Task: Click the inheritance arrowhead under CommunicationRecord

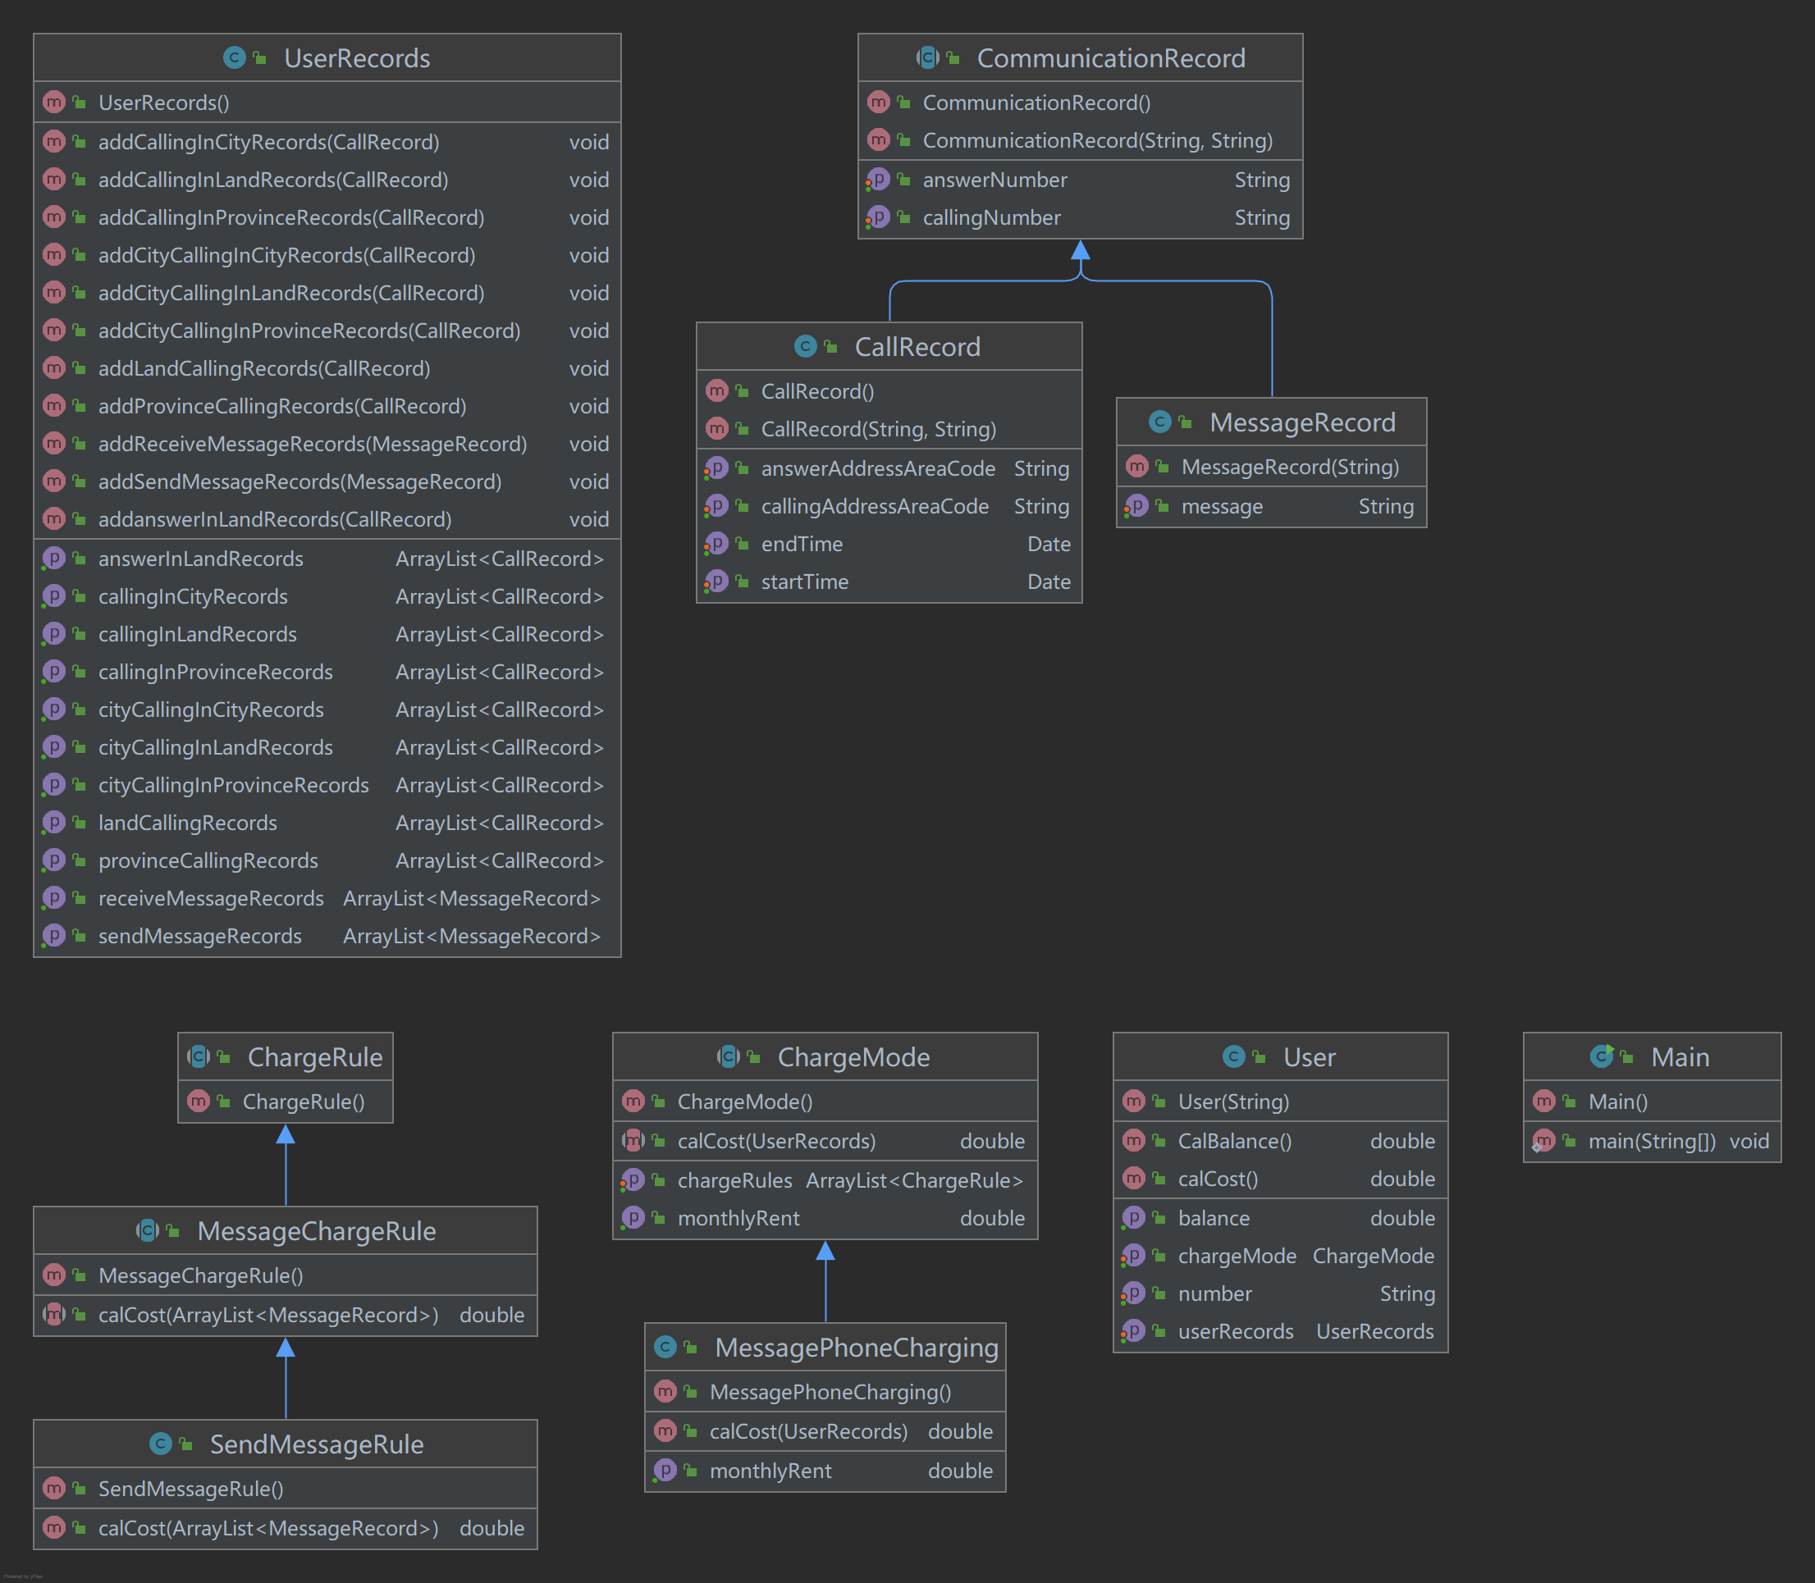Action: (x=1080, y=250)
